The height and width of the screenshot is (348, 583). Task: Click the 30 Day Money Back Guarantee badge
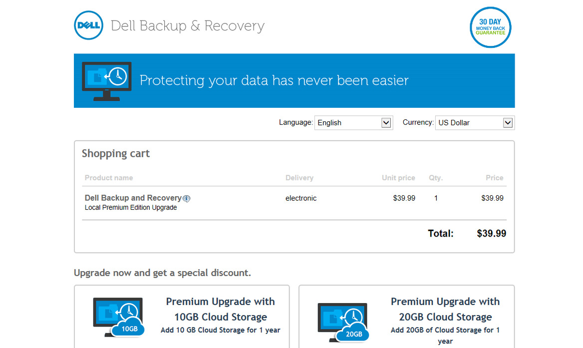pyautogui.click(x=491, y=27)
